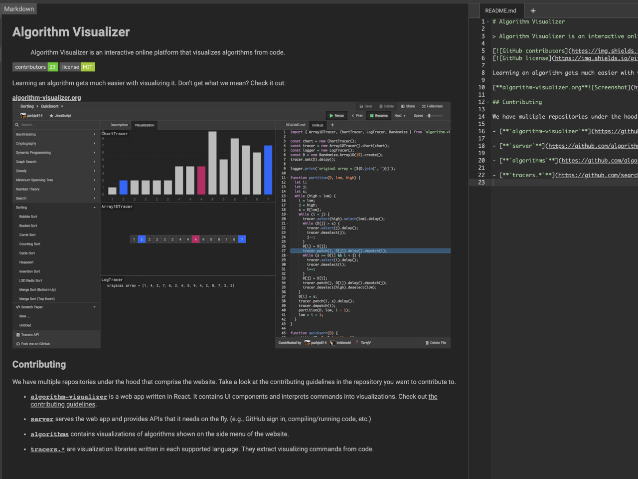Add a new file with the plus icon
The width and height of the screenshot is (638, 479).
pyautogui.click(x=533, y=10)
